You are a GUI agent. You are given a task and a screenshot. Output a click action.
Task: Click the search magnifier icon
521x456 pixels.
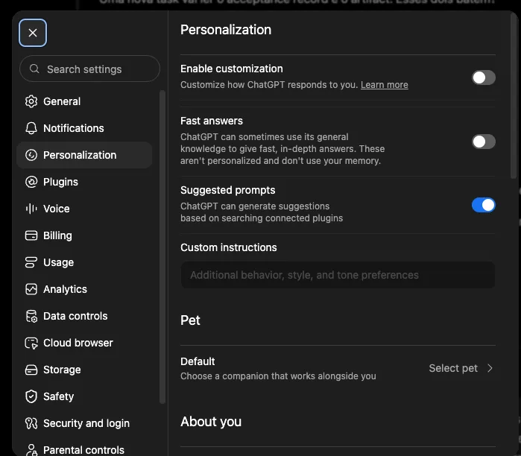[x=34, y=69]
